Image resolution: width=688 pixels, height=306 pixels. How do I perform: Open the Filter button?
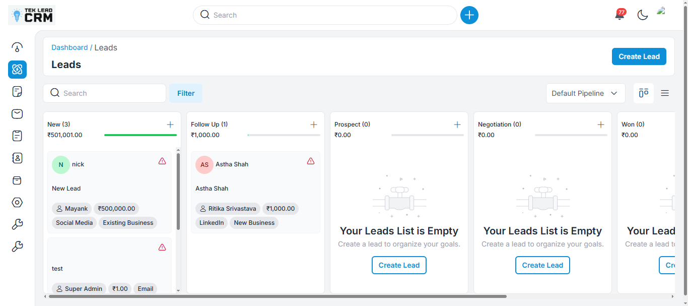[x=186, y=93]
